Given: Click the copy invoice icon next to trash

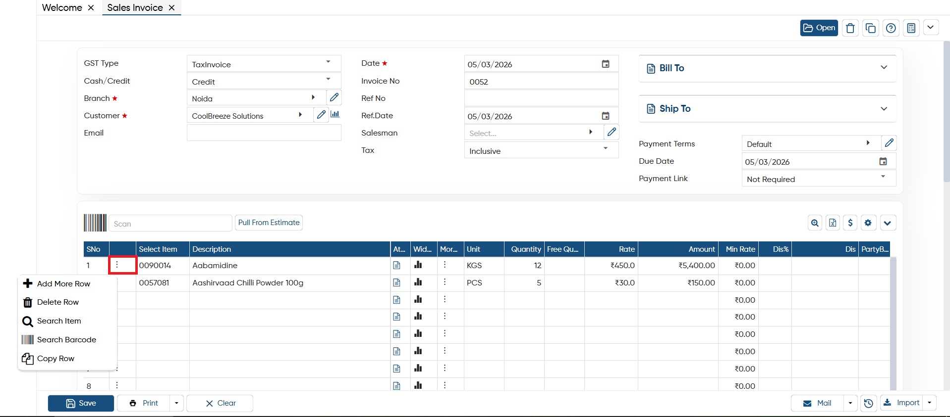Looking at the screenshot, I should pyautogui.click(x=871, y=28).
